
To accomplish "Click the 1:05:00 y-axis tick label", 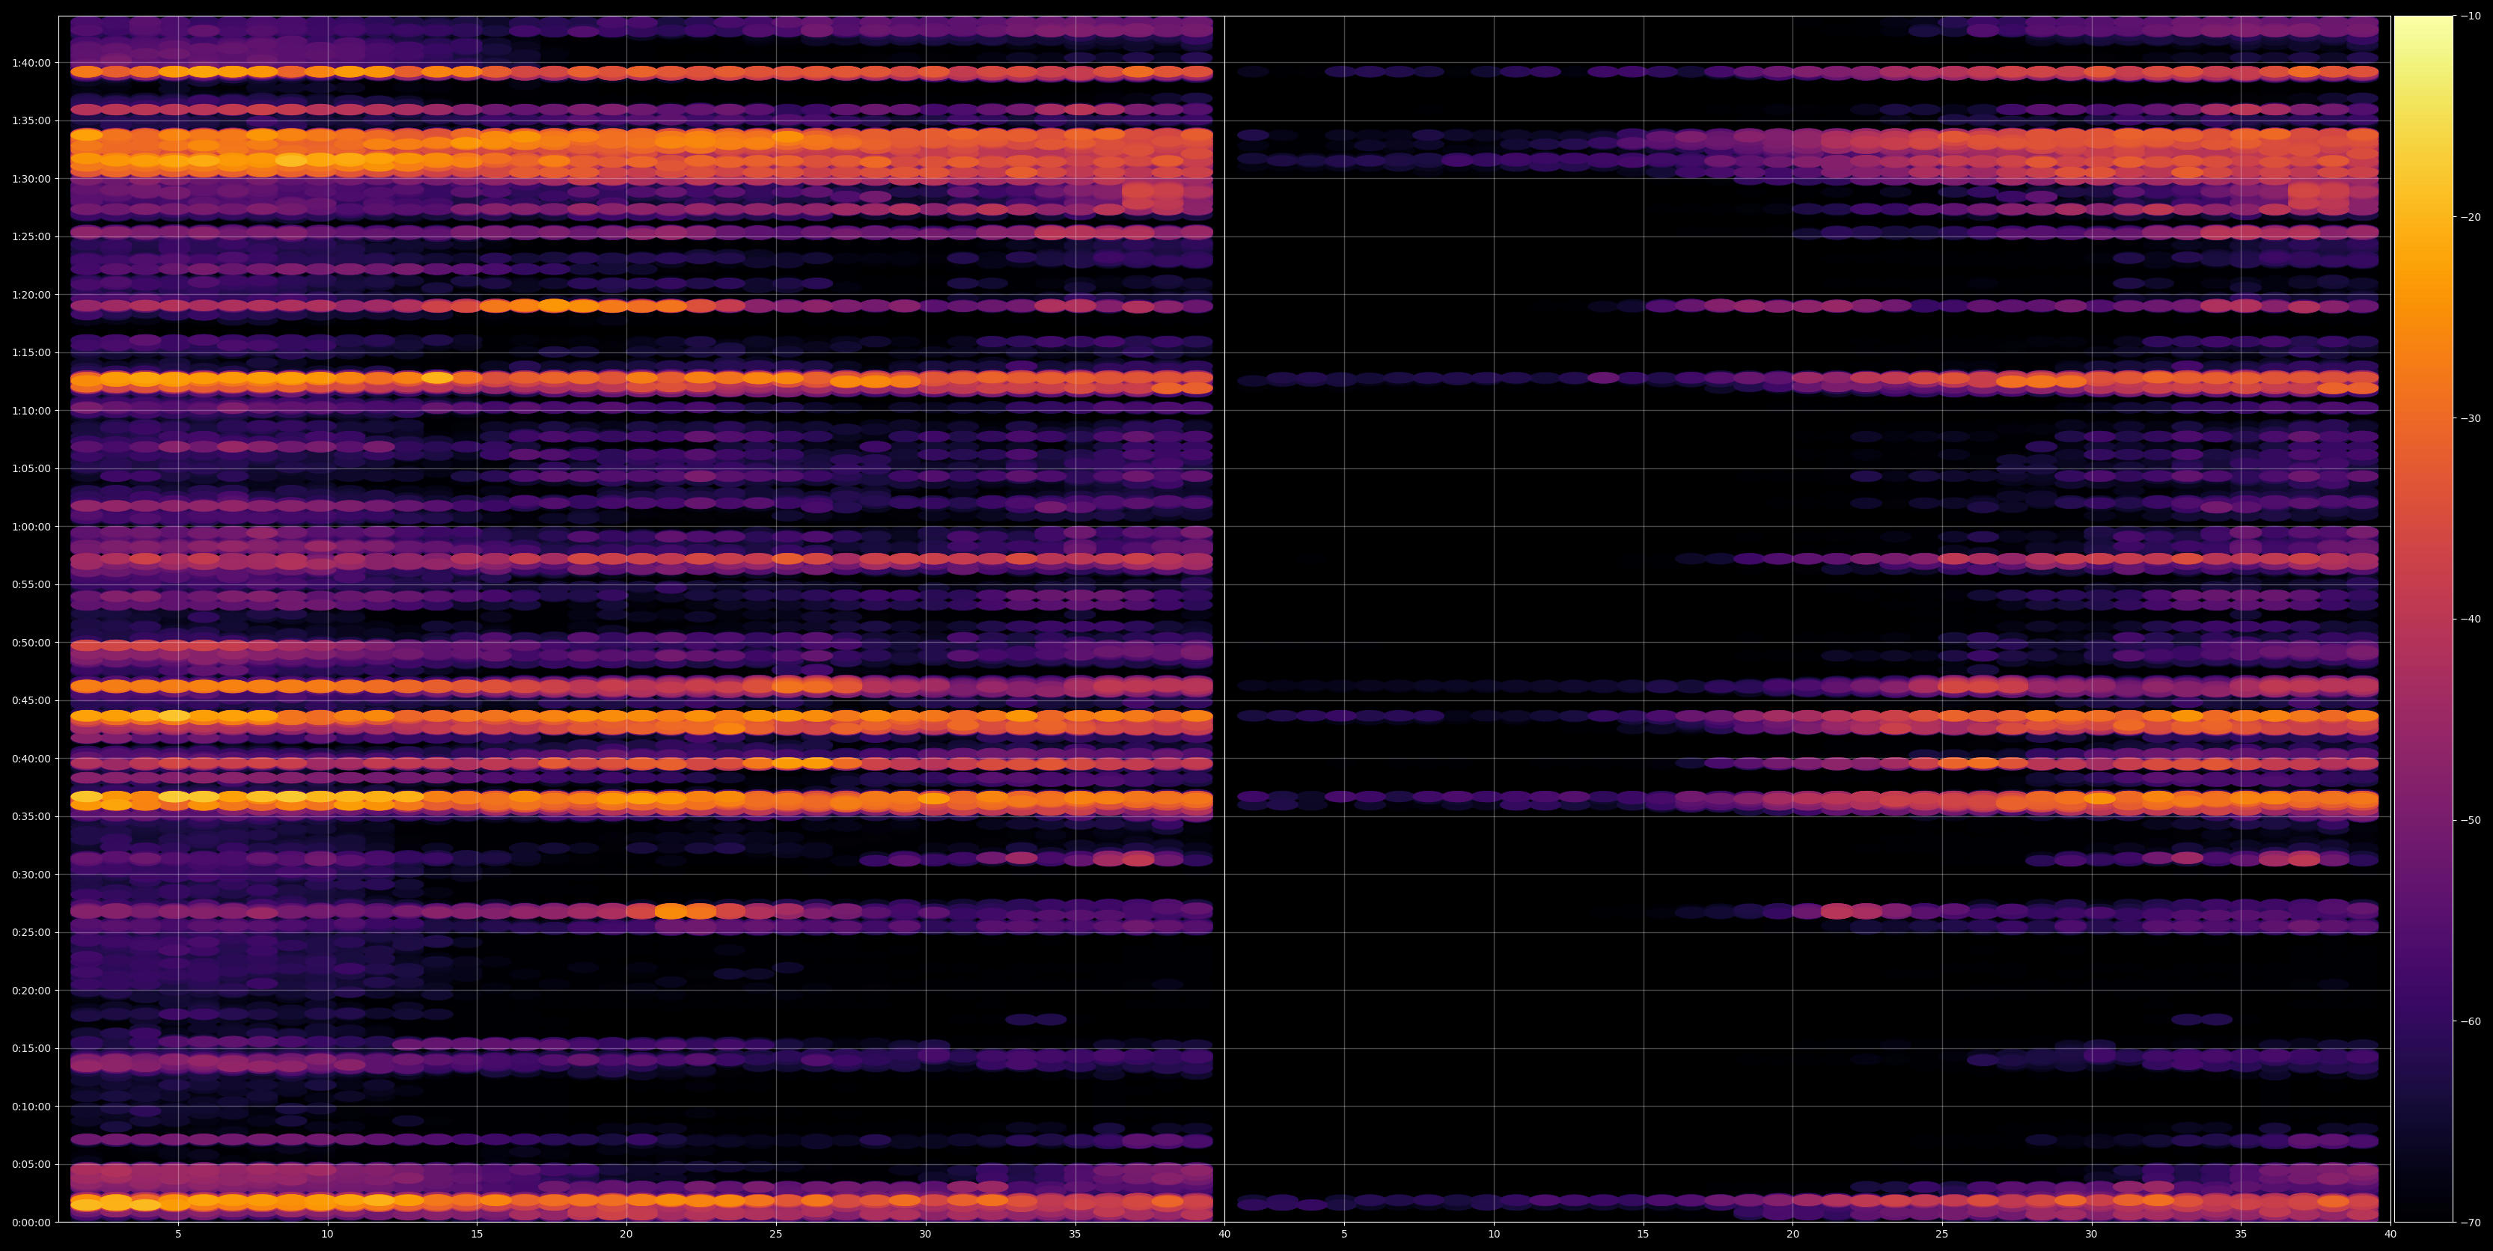I will [31, 469].
